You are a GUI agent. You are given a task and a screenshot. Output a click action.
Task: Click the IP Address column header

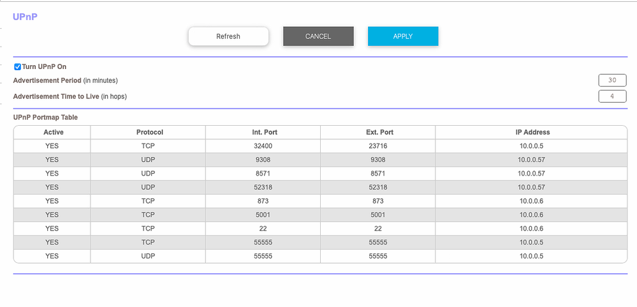click(531, 133)
